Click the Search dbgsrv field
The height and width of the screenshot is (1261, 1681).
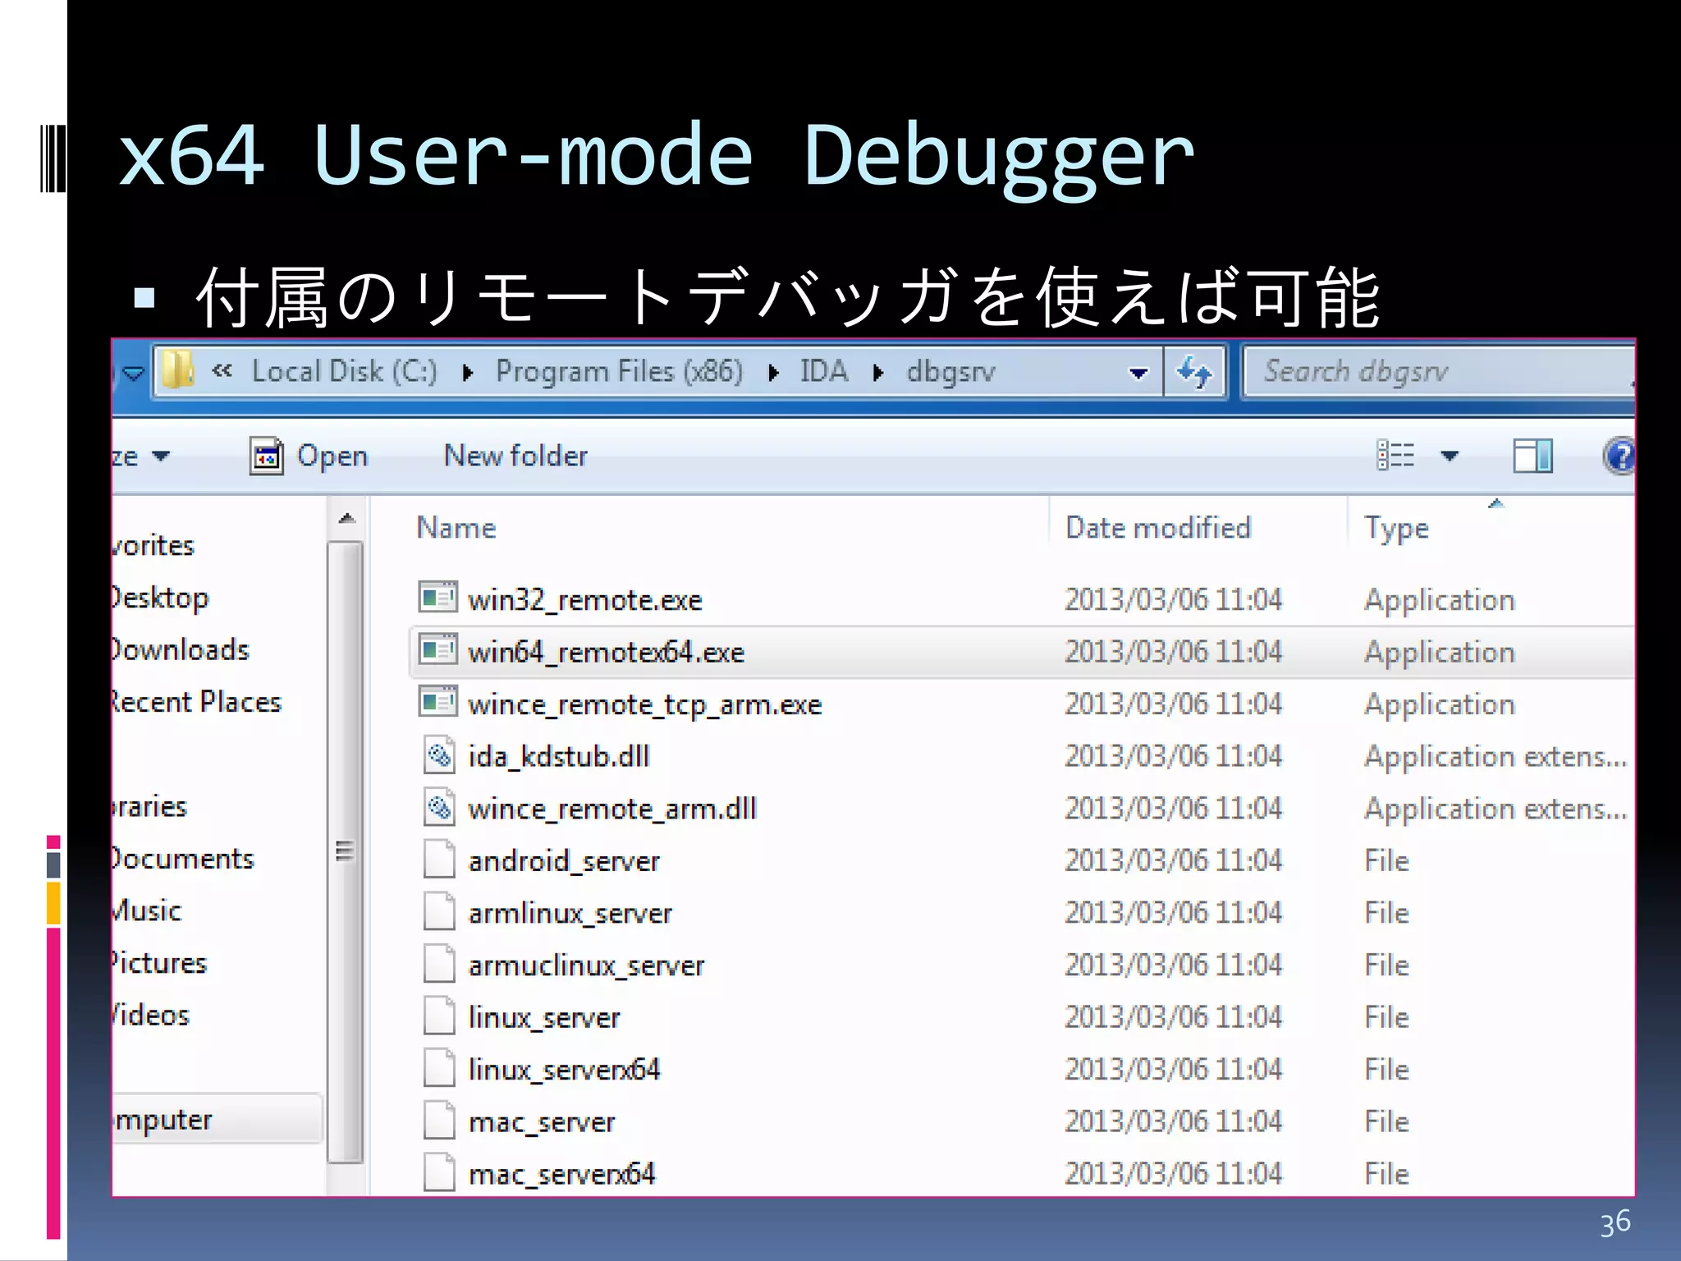(1438, 372)
